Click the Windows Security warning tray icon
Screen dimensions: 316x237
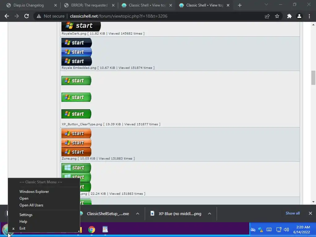[261, 230]
